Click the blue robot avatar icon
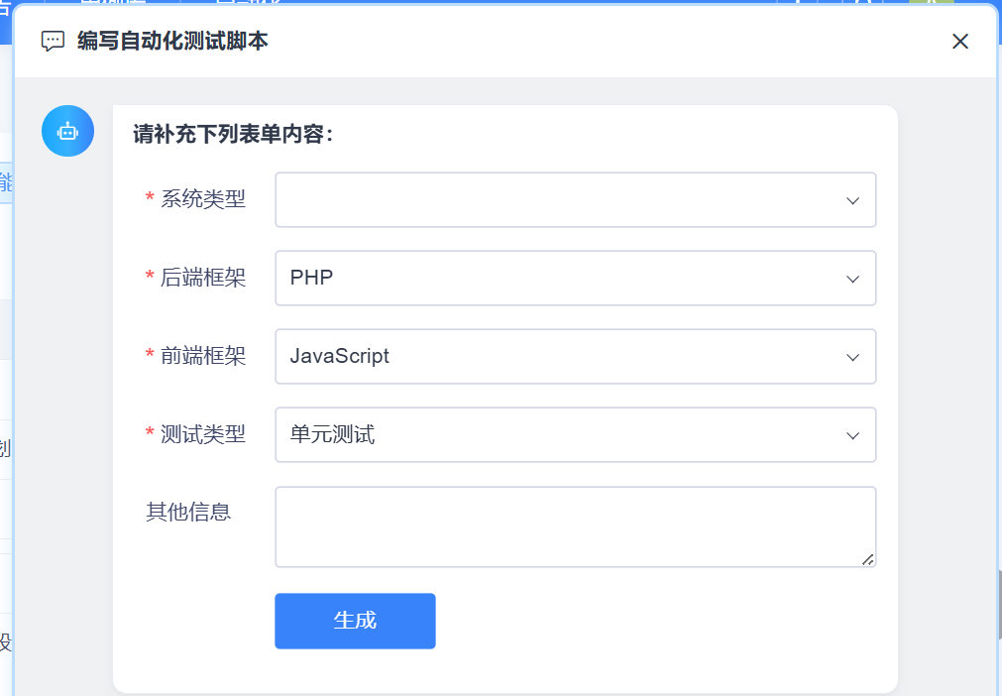This screenshot has width=1002, height=696. point(67,131)
